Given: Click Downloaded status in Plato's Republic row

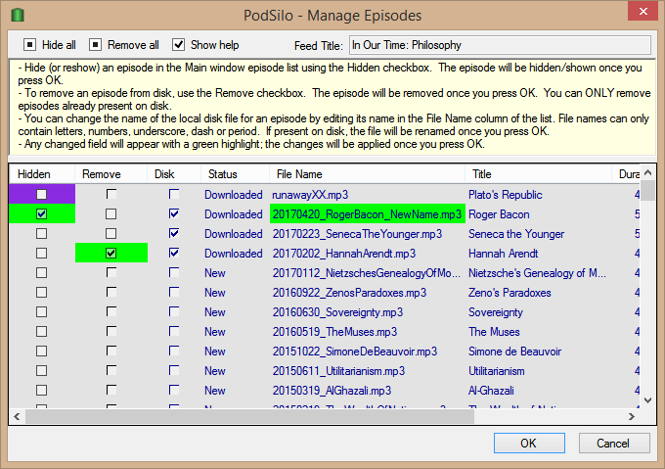Looking at the screenshot, I should 234,195.
